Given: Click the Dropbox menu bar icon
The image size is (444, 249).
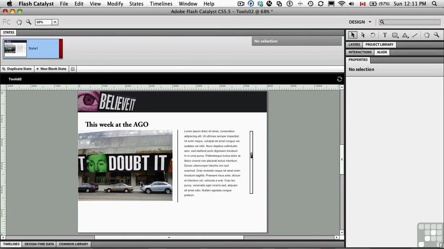Looking at the screenshot, I should (x=260, y=3).
